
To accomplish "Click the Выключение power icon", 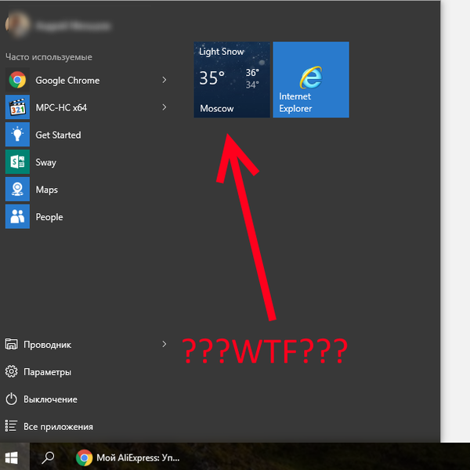I will pos(12,399).
